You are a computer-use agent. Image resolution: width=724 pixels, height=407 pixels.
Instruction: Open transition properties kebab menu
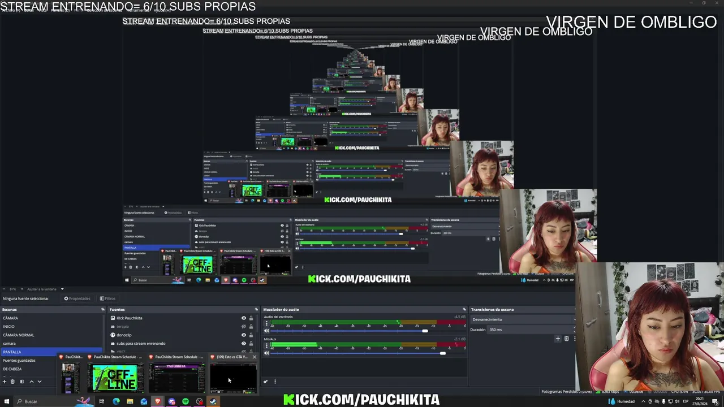pyautogui.click(x=574, y=339)
